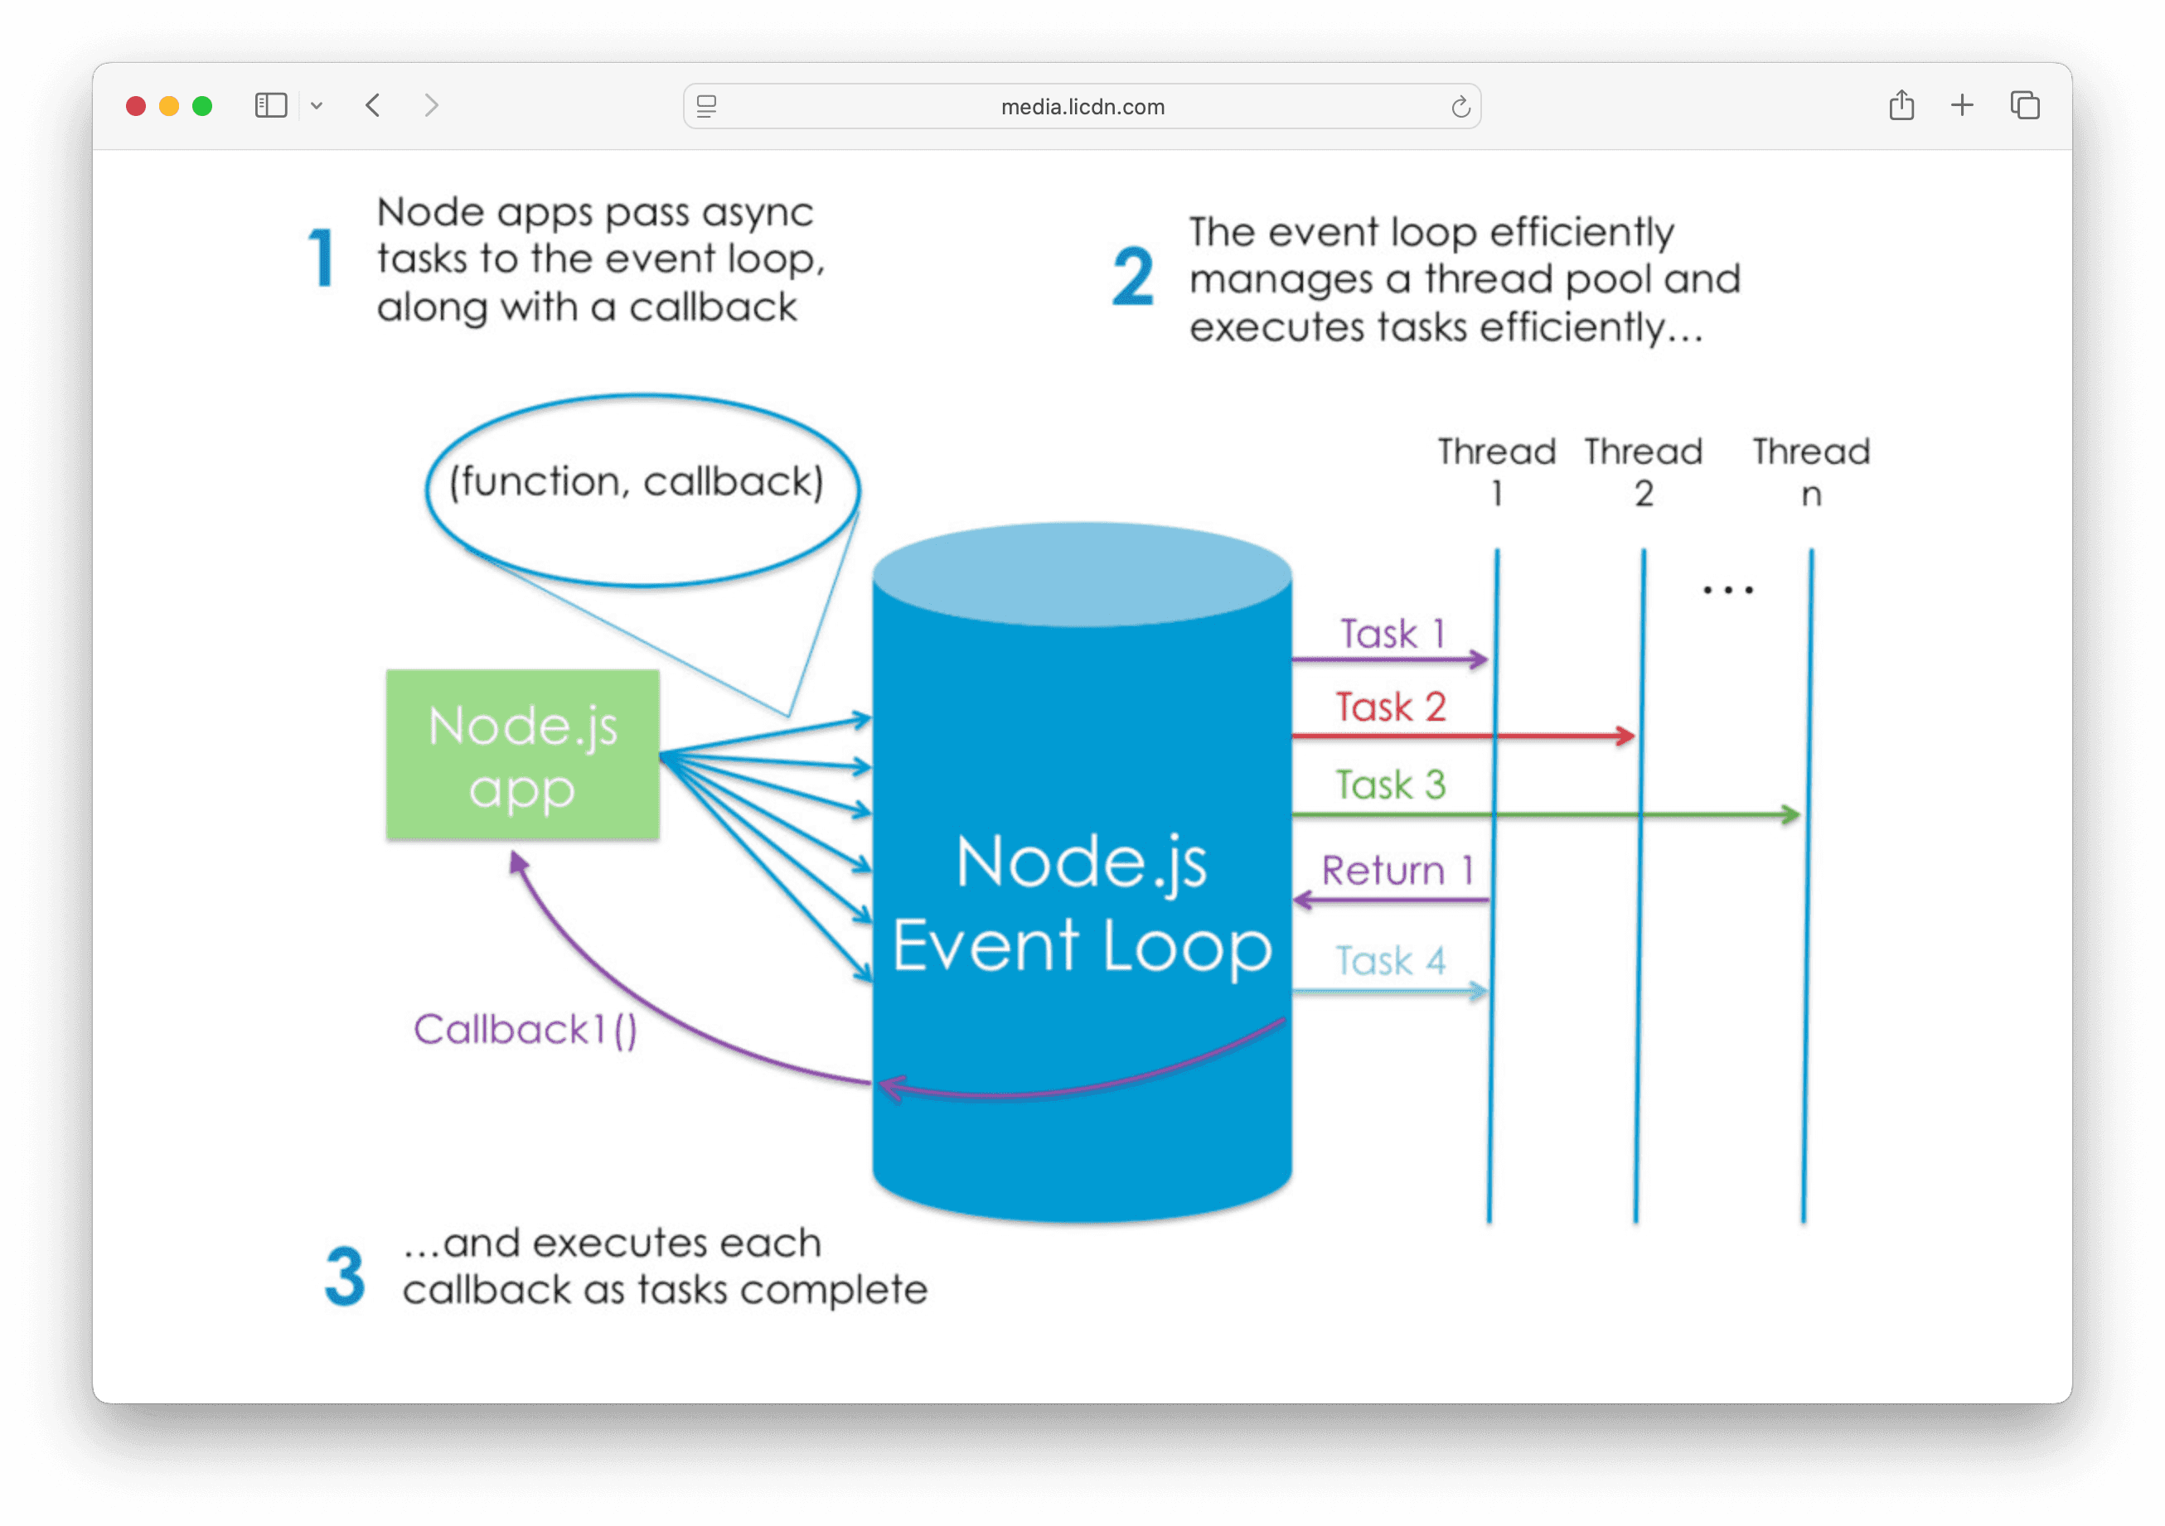Navigate back to the previous page
2165x1526 pixels.
(372, 105)
